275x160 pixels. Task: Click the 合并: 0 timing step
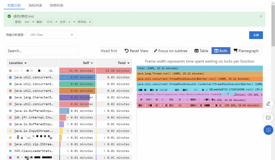tap(65, 22)
